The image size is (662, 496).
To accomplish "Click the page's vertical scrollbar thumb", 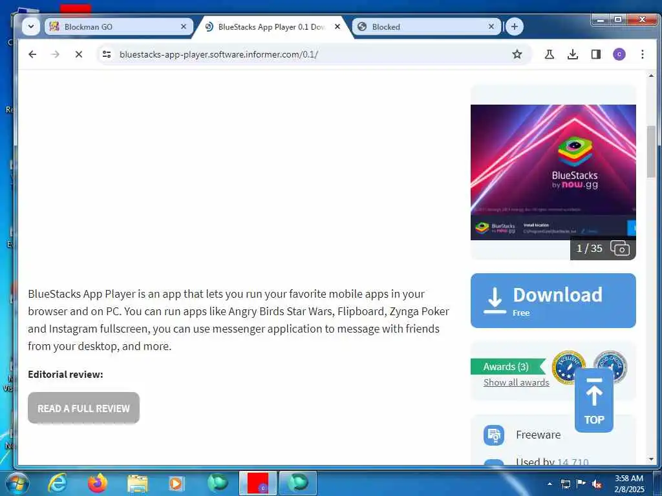I will point(651,152).
